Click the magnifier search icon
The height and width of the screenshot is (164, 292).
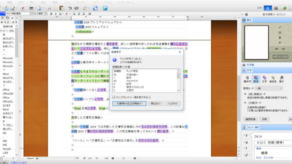click(85, 8)
